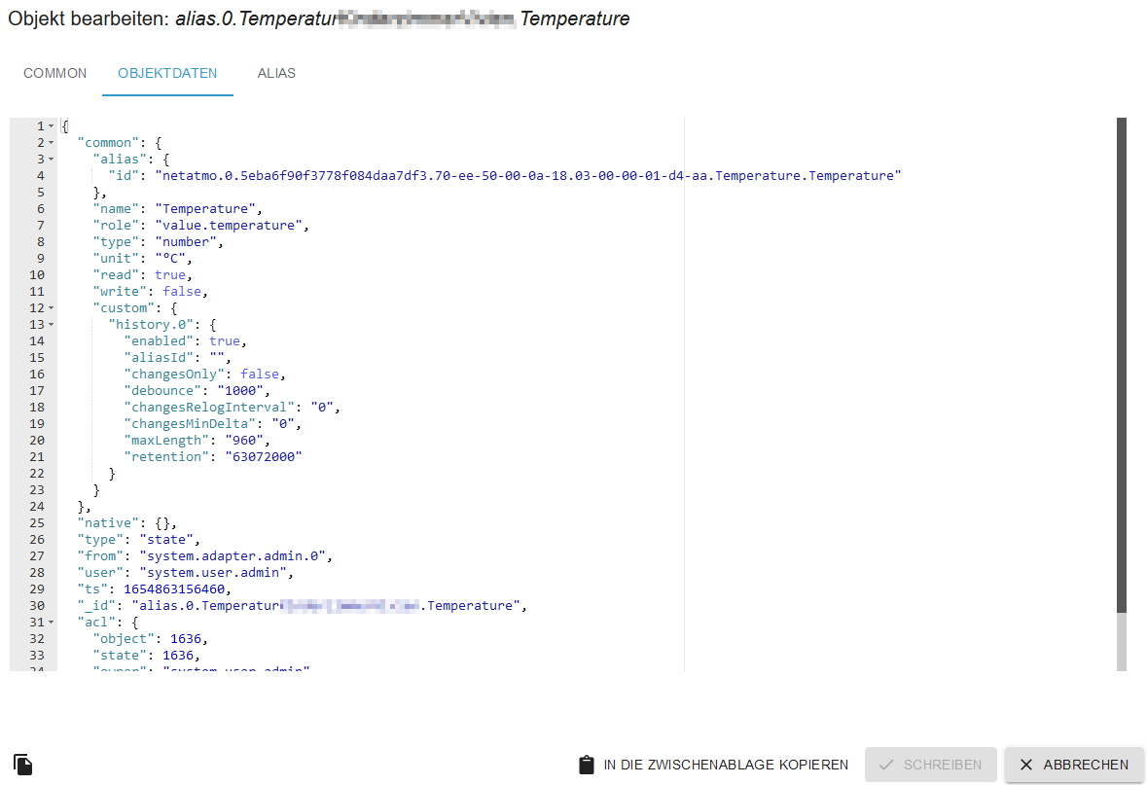Image resolution: width=1147 pixels, height=785 pixels.
Task: Click the "1000" debounce value
Action: [240, 391]
